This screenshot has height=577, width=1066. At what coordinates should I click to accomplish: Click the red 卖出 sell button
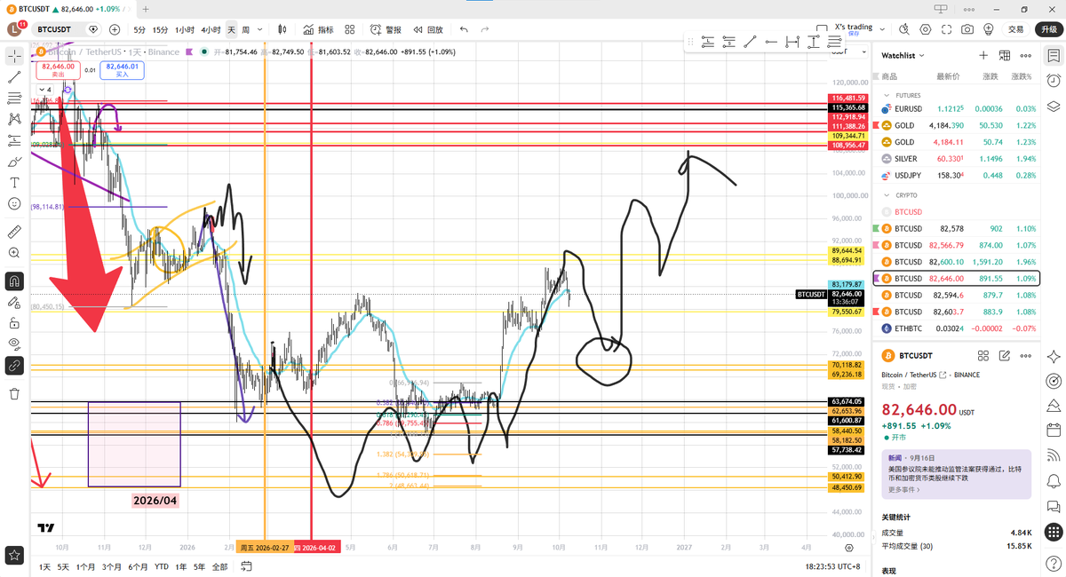coord(57,69)
